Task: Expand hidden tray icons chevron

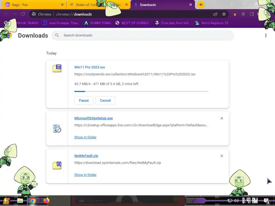Action: 223,201
